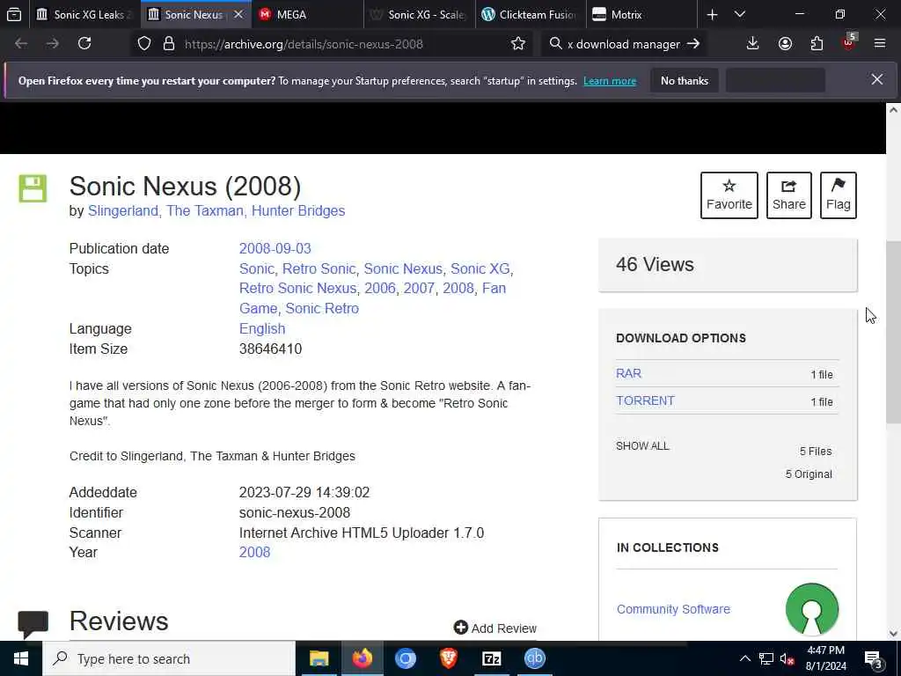Open the Fan Game topic link
This screenshot has width=901, height=676.
click(372, 298)
